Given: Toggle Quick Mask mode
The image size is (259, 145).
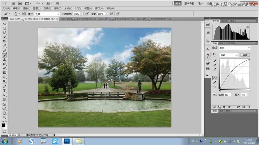Looking at the screenshot, I should pos(4,132).
